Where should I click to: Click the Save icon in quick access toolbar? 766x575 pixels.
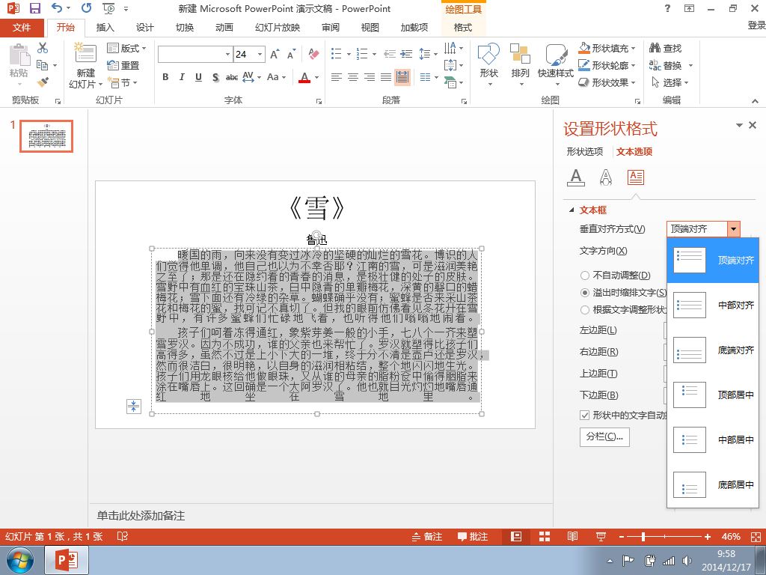coord(35,8)
